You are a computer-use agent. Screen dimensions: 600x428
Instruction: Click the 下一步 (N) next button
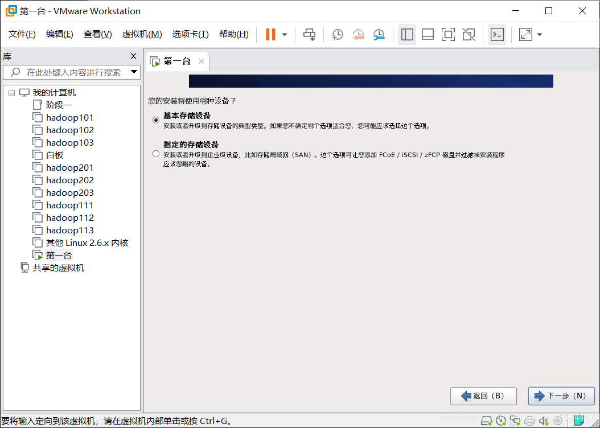coord(561,396)
